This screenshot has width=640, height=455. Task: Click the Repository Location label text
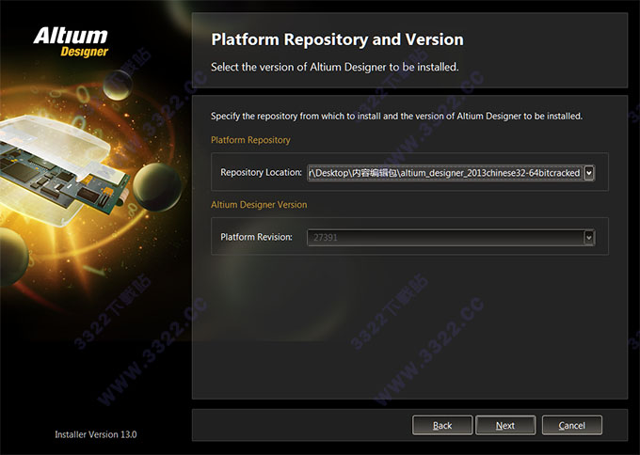pos(261,173)
